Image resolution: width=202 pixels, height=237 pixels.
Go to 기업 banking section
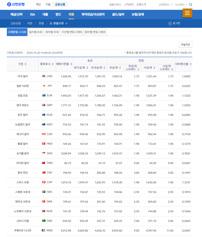(x=48, y=5)
